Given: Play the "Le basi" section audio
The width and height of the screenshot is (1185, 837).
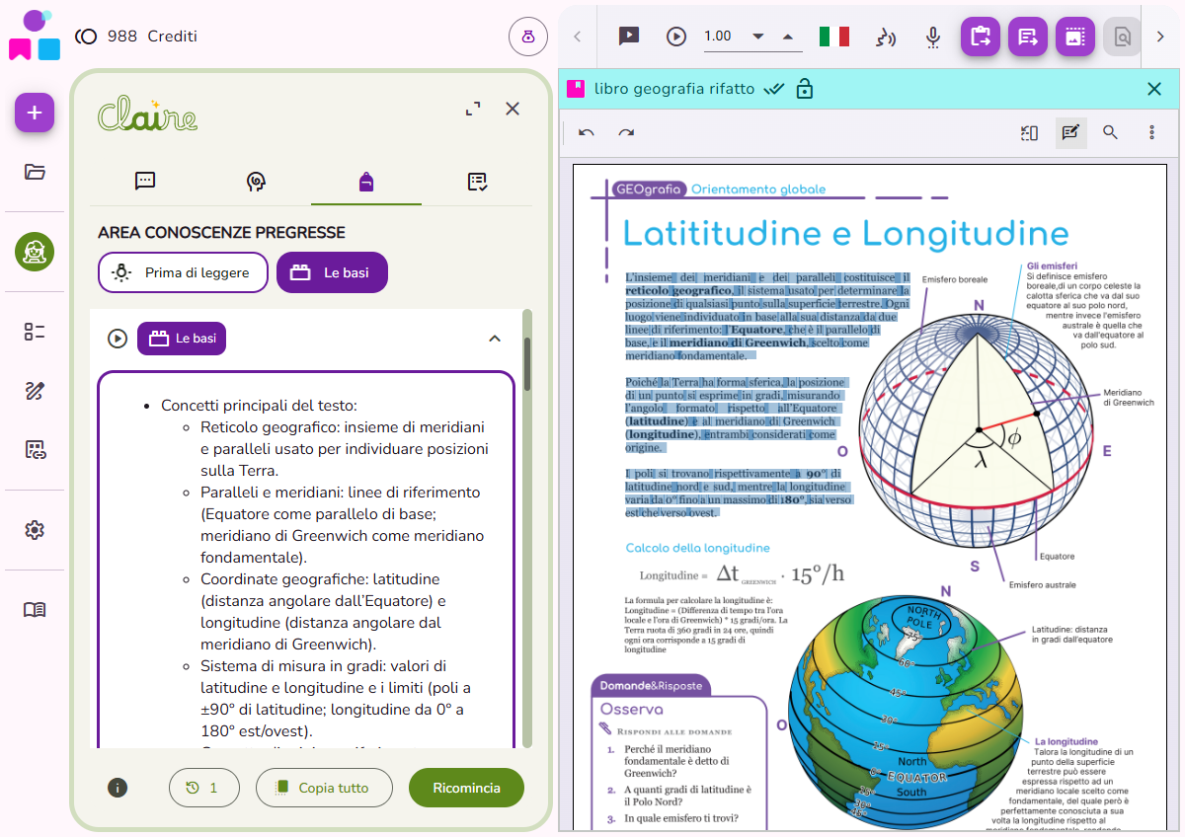Looking at the screenshot, I should [118, 339].
